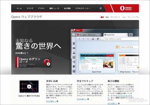This screenshot has height=105, width=150.
Task: Open the bookmarks star panel icon
Action: point(74,43)
